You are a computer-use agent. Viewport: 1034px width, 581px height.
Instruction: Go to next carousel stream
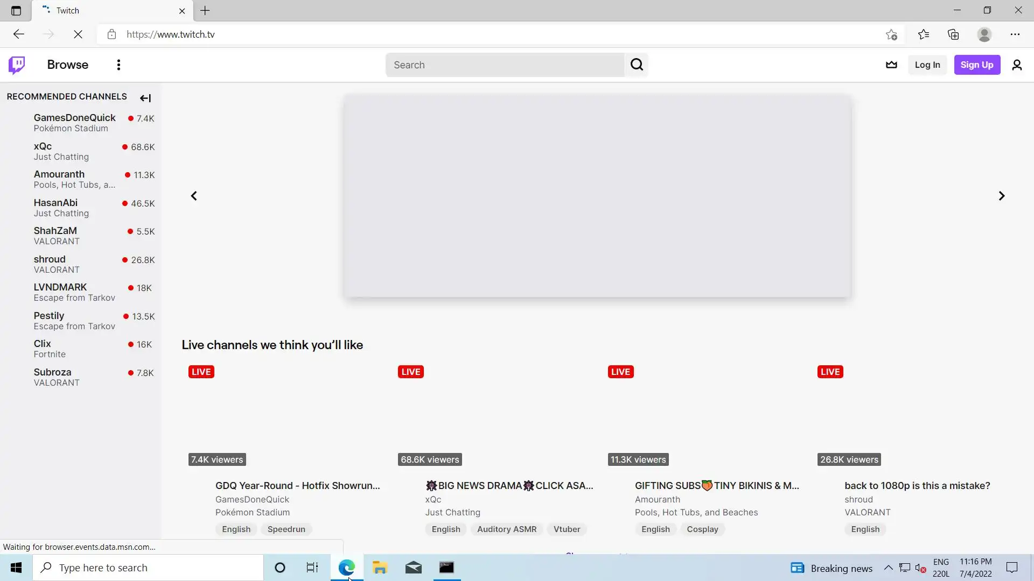[1001, 196]
